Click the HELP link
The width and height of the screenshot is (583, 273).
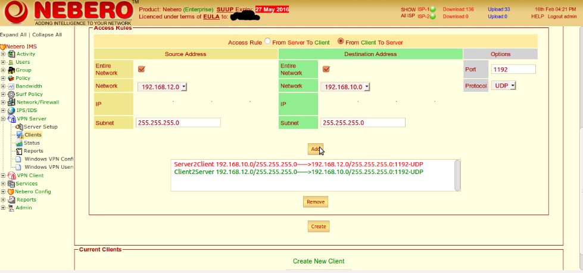[537, 16]
